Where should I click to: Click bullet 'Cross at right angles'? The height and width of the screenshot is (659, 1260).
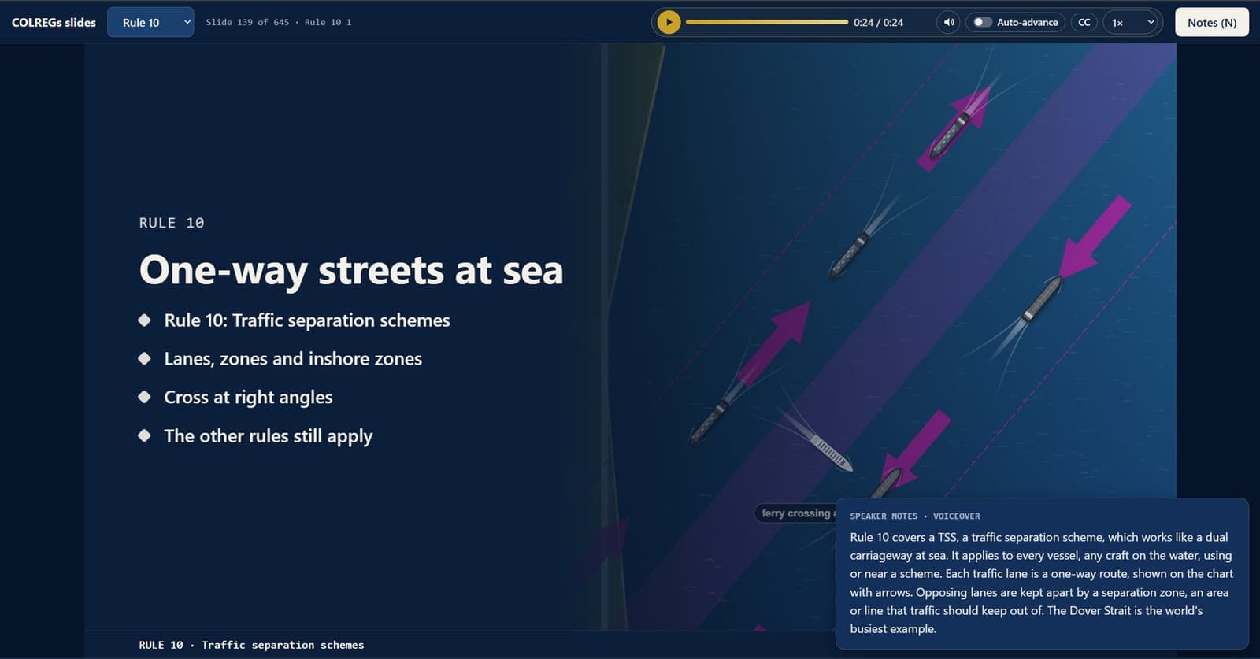pyautogui.click(x=248, y=398)
